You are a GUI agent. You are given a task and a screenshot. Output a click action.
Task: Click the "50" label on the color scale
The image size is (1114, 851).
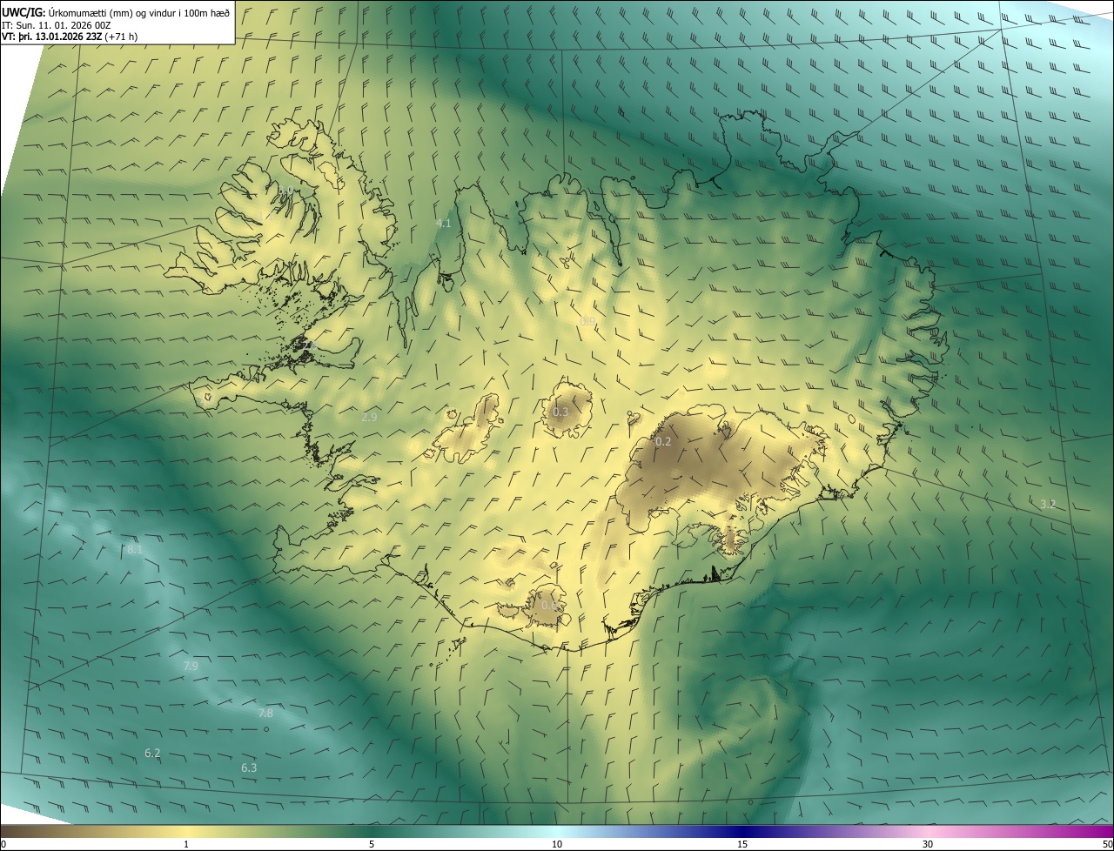pos(1107,844)
